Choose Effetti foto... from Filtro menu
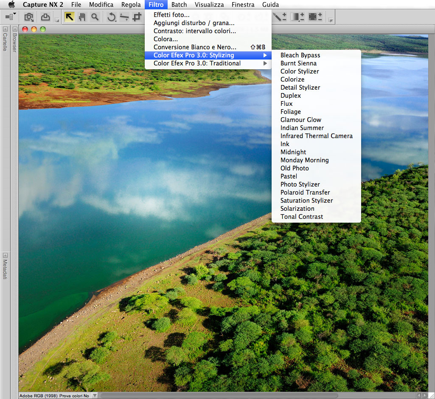Image resolution: width=435 pixels, height=399 pixels. click(208, 15)
